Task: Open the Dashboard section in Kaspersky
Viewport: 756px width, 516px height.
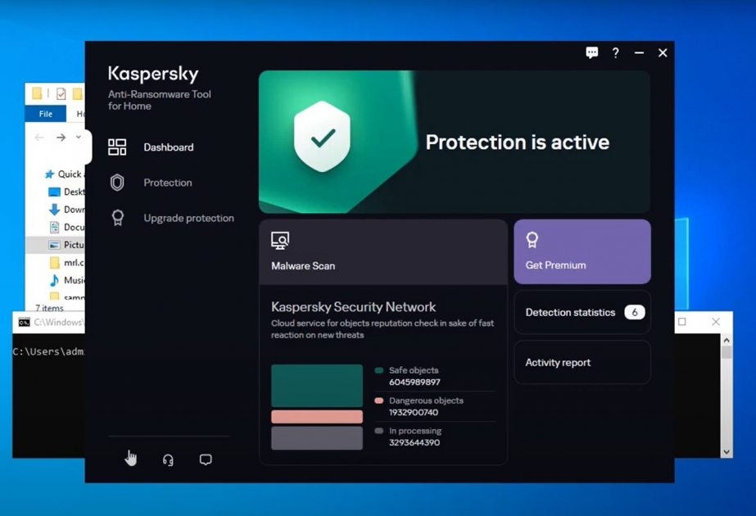Action: pyautogui.click(x=168, y=147)
